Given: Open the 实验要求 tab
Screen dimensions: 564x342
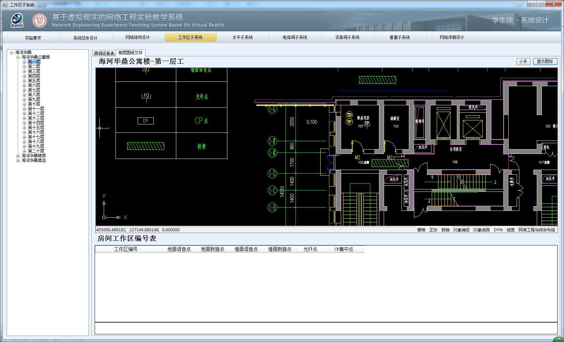Looking at the screenshot, I should tap(33, 38).
